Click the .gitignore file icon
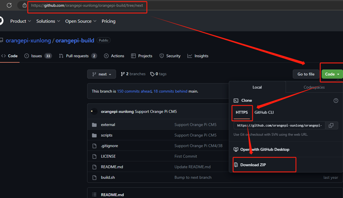 (94, 146)
